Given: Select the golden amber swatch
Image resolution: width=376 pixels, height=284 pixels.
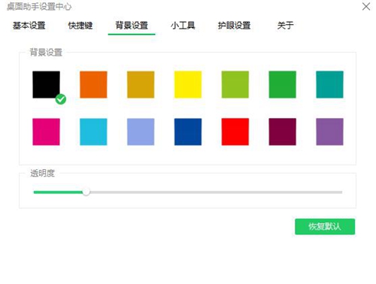Looking at the screenshot, I should (141, 85).
